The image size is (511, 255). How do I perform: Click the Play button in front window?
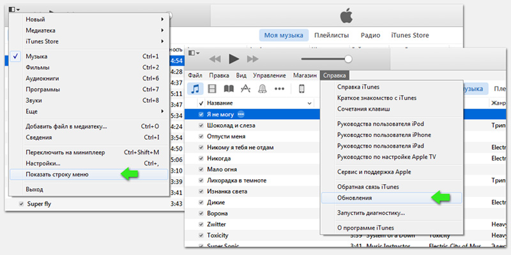234,59
